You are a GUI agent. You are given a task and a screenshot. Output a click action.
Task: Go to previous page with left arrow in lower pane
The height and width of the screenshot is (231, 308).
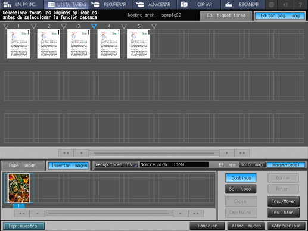point(38,214)
